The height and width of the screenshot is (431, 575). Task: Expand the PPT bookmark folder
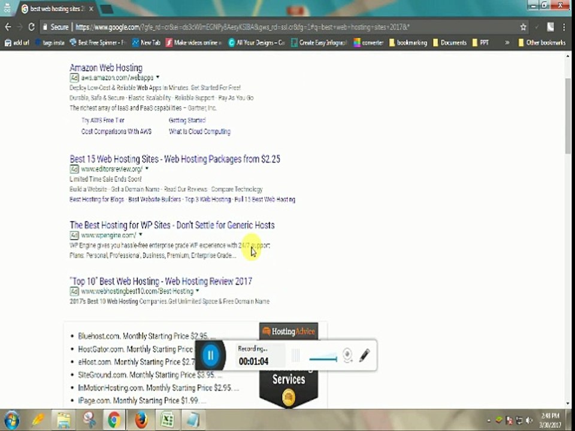pos(481,43)
